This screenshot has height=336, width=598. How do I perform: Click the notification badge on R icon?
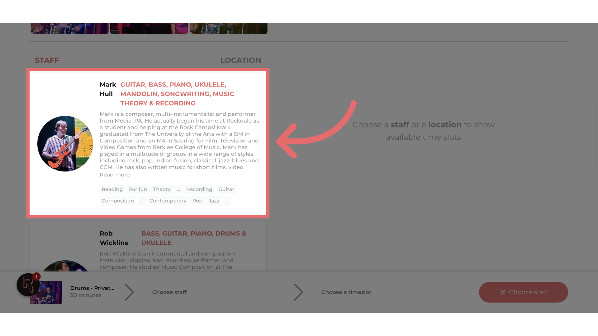36,277
